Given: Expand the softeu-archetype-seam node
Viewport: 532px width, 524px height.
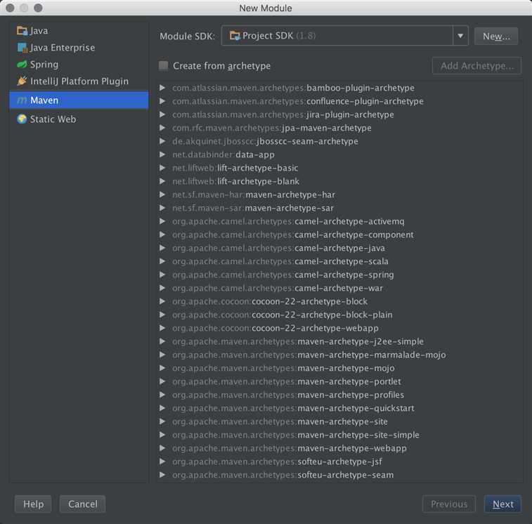Looking at the screenshot, I should tap(162, 475).
